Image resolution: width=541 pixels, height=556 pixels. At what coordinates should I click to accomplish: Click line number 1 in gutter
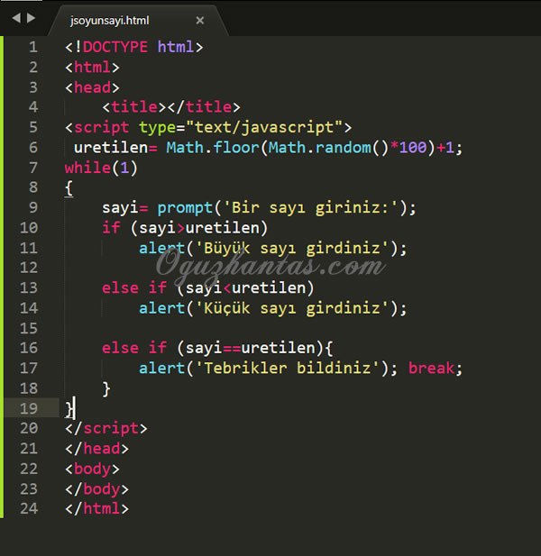(x=33, y=47)
